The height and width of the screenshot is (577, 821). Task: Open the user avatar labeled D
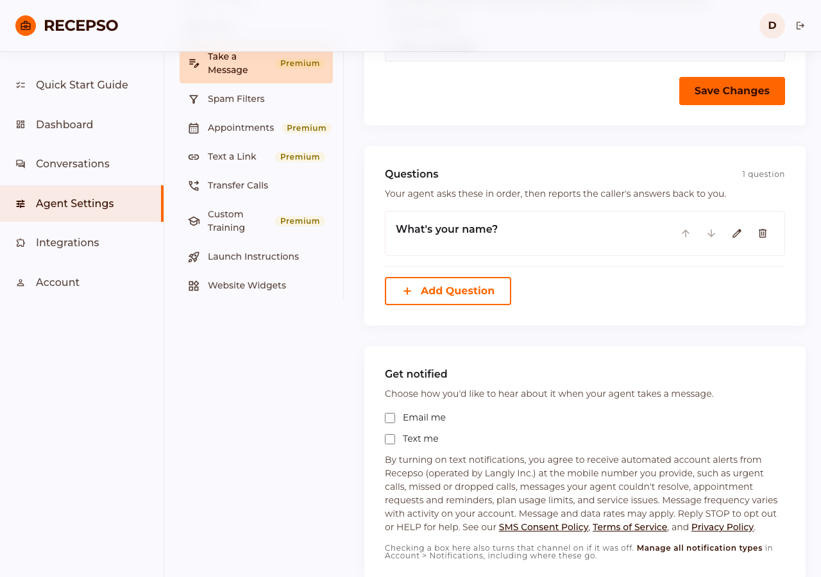pyautogui.click(x=772, y=26)
